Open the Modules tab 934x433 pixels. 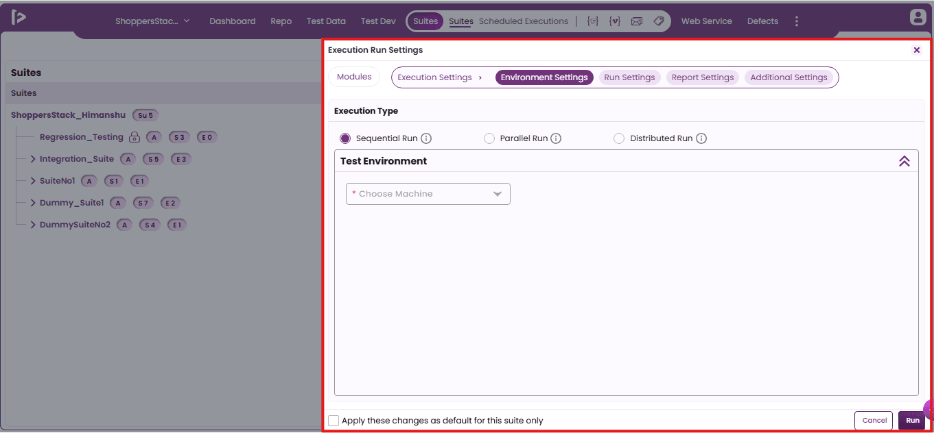pyautogui.click(x=354, y=77)
